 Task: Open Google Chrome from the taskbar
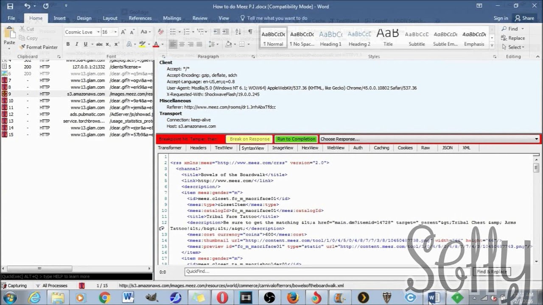click(105, 298)
